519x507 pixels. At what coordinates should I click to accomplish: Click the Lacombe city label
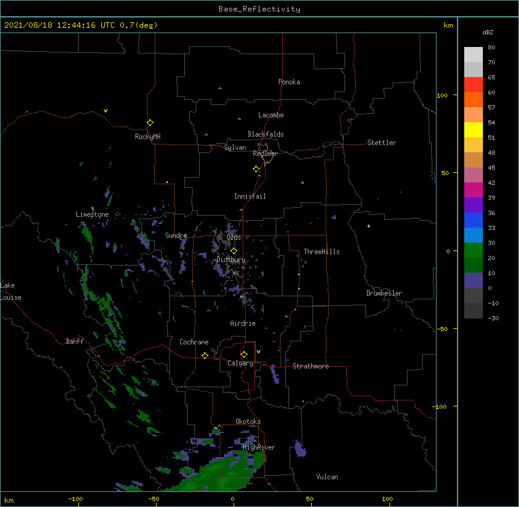[x=271, y=115]
